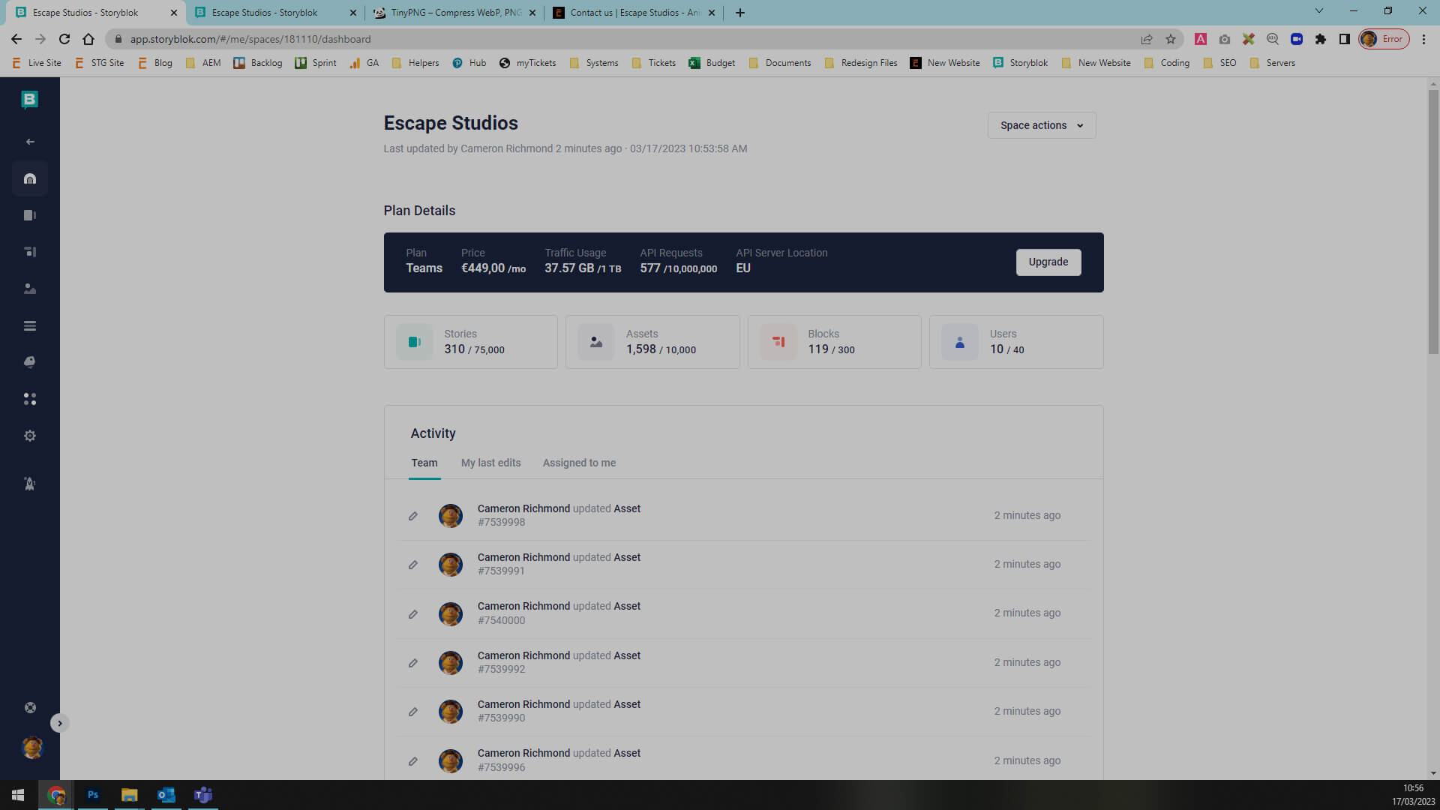The width and height of the screenshot is (1440, 810).
Task: Expand the Space actions dropdown
Action: (x=1041, y=125)
